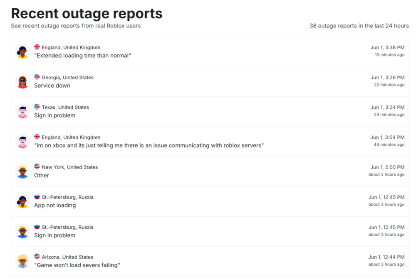Click the 10 minutes ago label
416x279 pixels.
click(x=389, y=55)
